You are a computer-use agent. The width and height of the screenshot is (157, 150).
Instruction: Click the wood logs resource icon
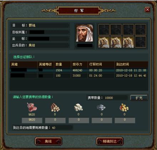pos(55,107)
